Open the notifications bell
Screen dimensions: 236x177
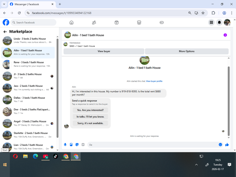(x=219, y=23)
